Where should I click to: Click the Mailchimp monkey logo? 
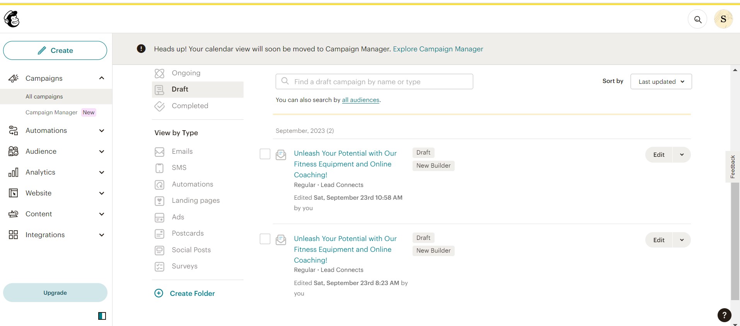coord(12,19)
